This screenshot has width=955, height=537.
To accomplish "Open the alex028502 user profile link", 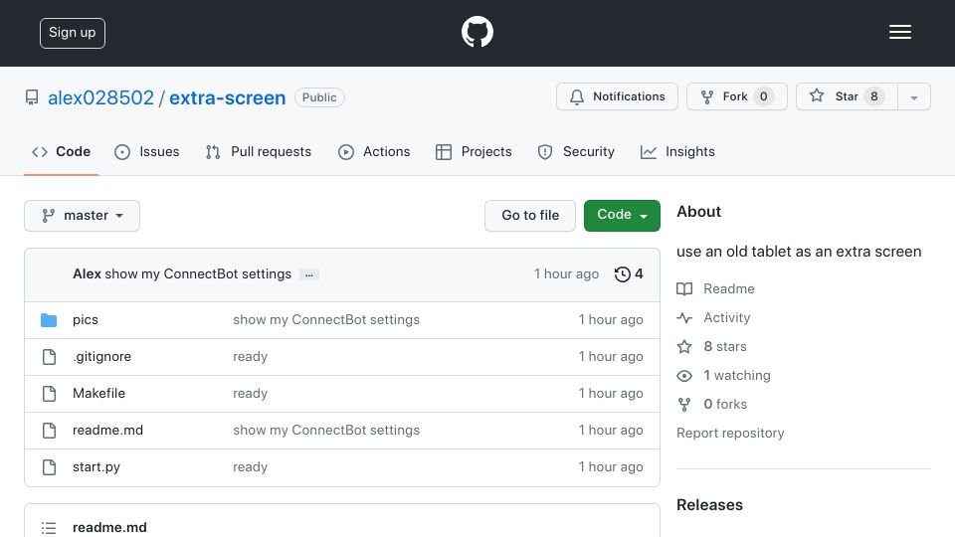I will [x=101, y=97].
